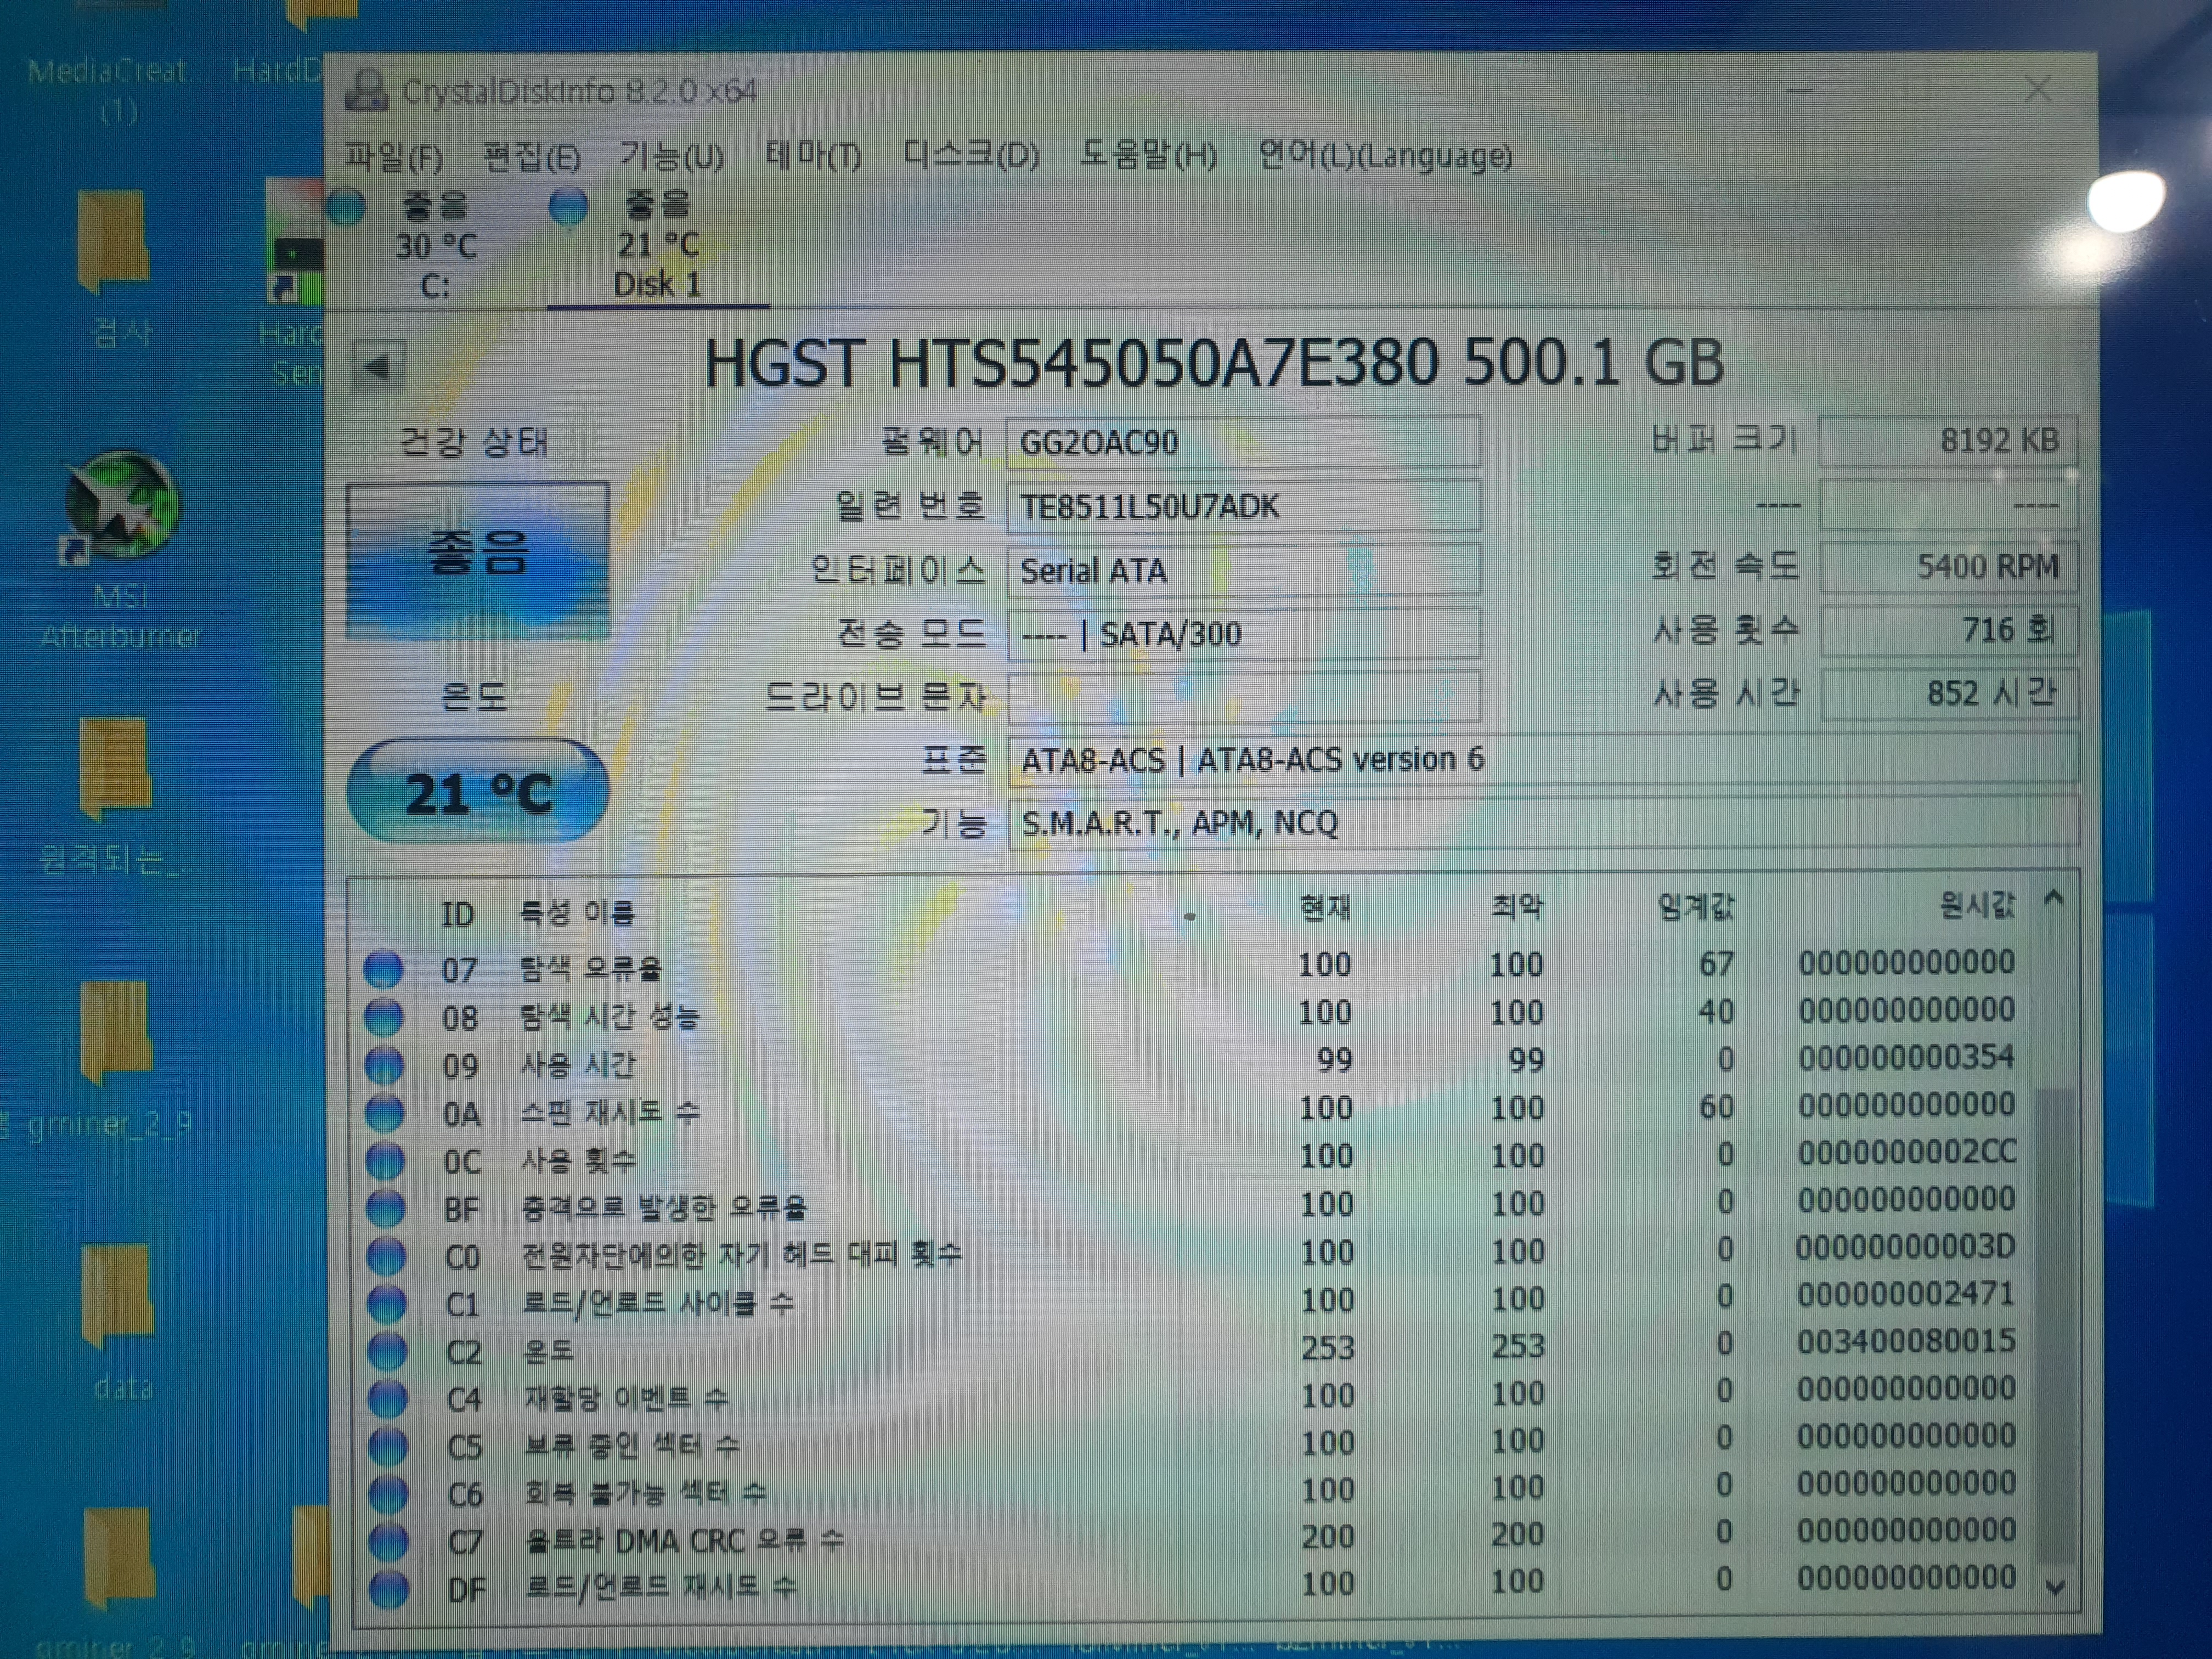Click status circle for attribute C5

pyautogui.click(x=388, y=1447)
